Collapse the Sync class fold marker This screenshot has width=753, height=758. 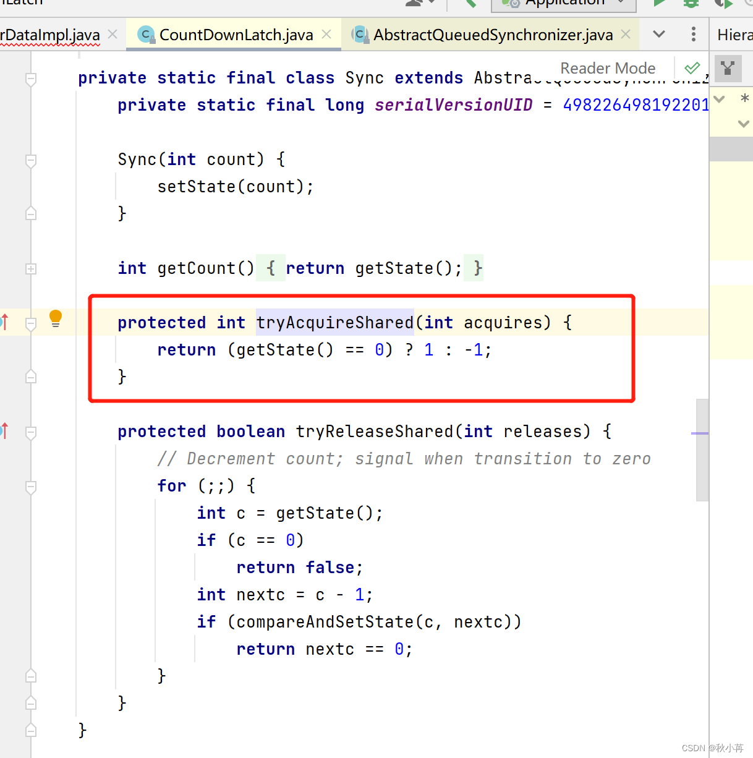pyautogui.click(x=31, y=79)
